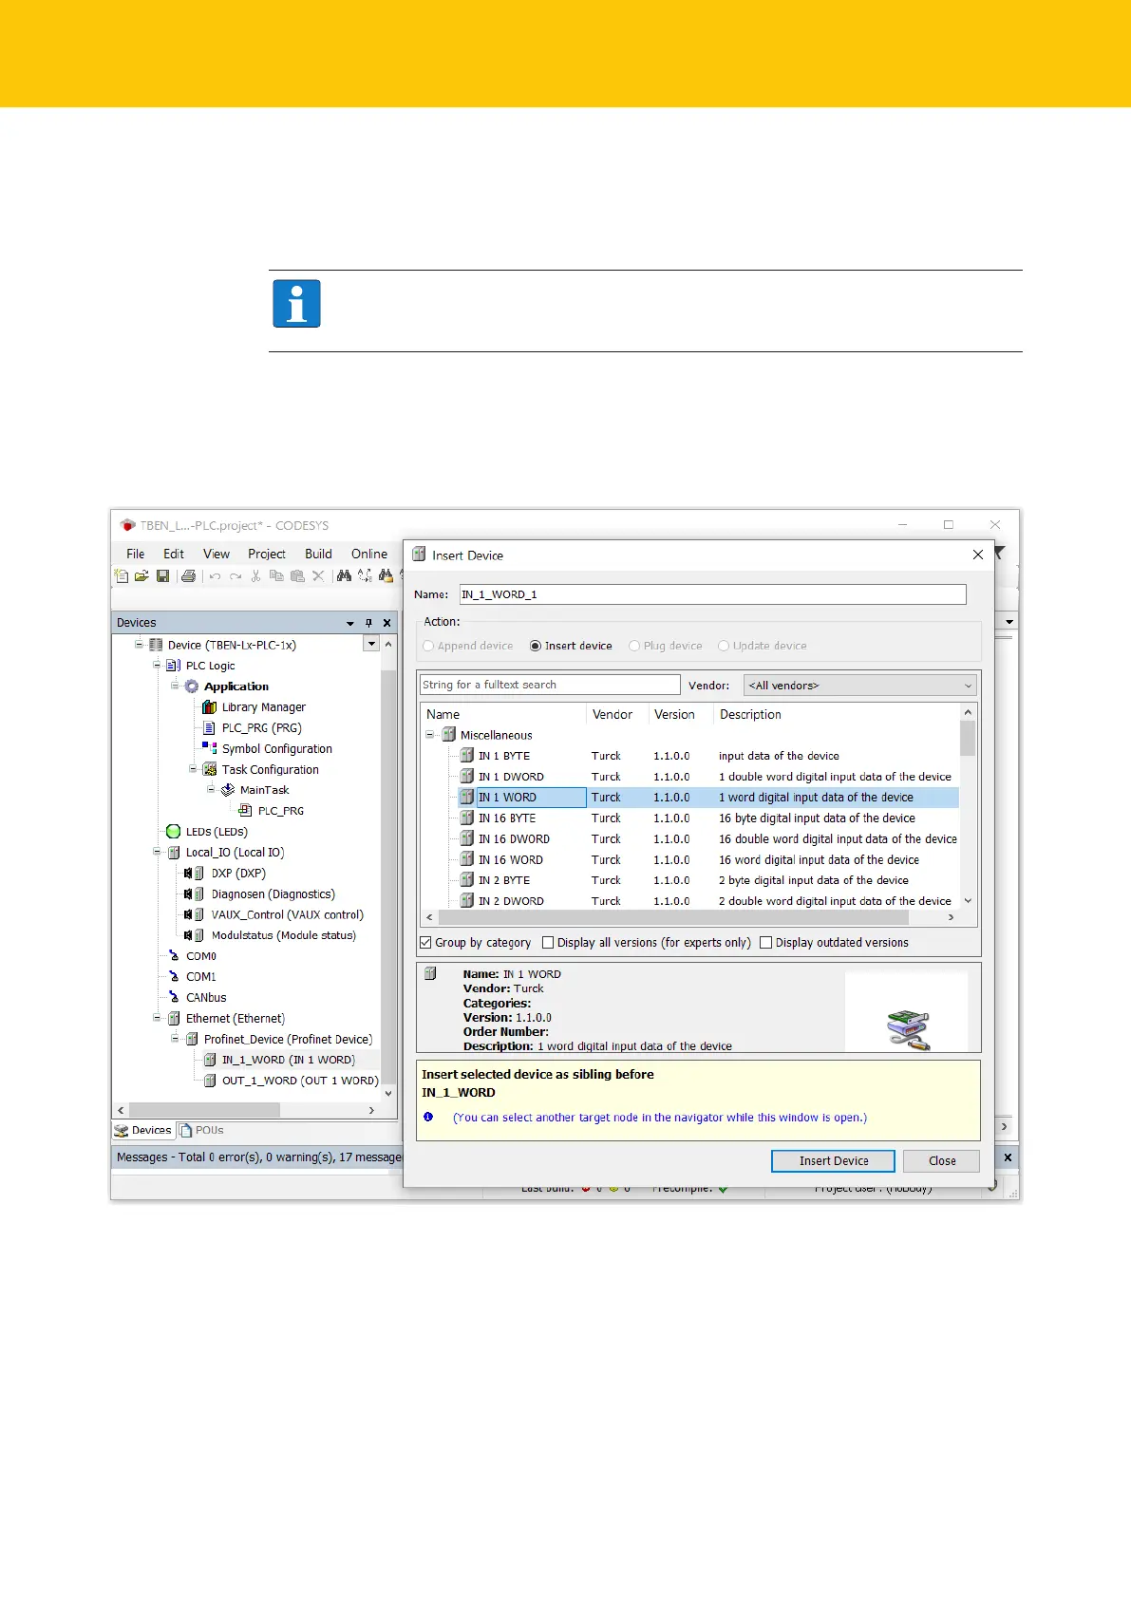This screenshot has height=1599, width=1131.
Task: Click the Undo arrow icon
Action: [x=215, y=575]
